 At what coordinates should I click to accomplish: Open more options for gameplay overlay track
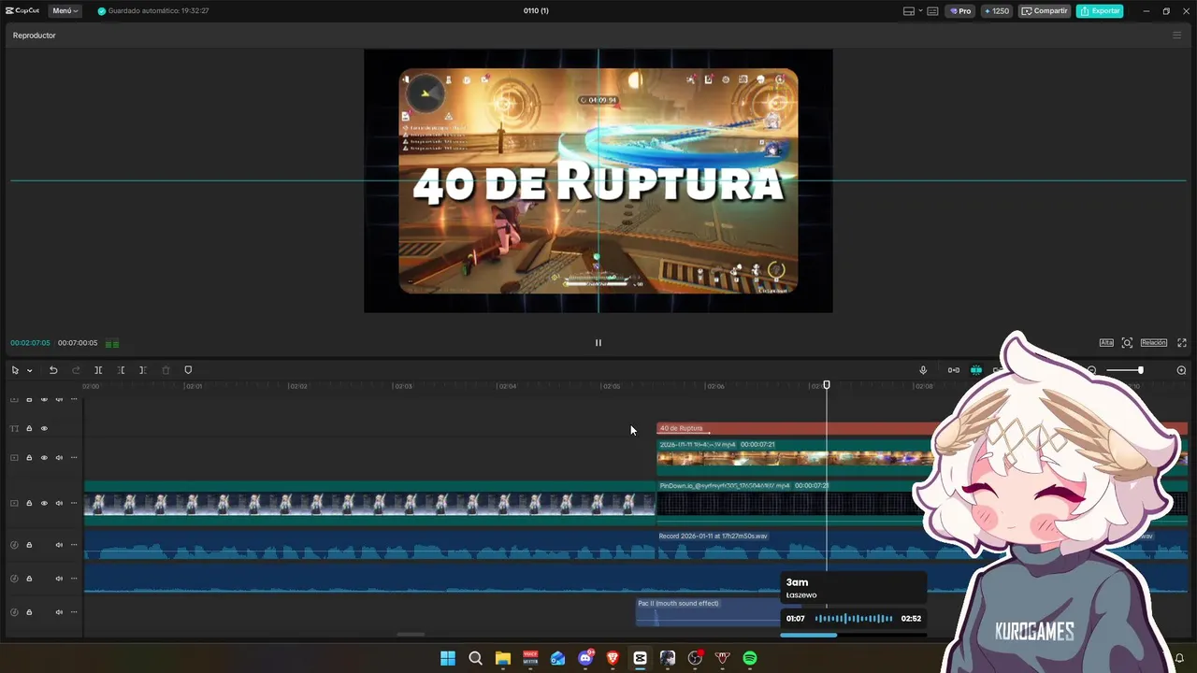74,458
